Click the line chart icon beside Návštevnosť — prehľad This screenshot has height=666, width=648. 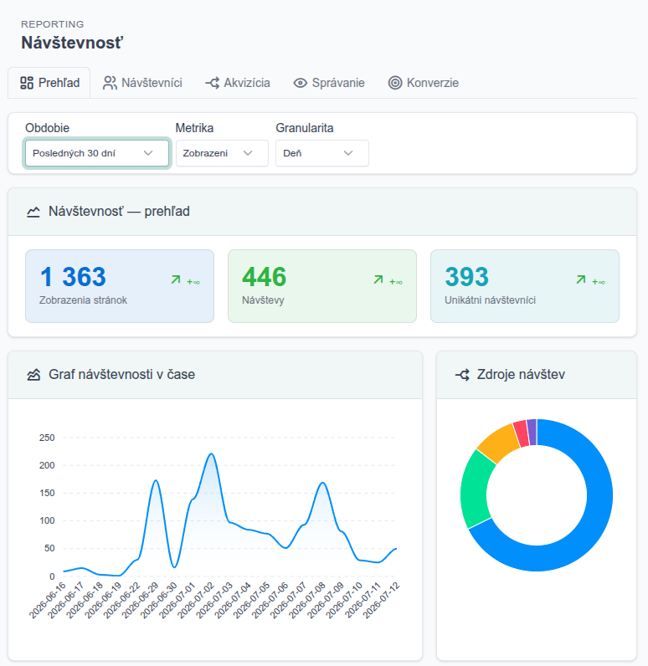click(33, 212)
